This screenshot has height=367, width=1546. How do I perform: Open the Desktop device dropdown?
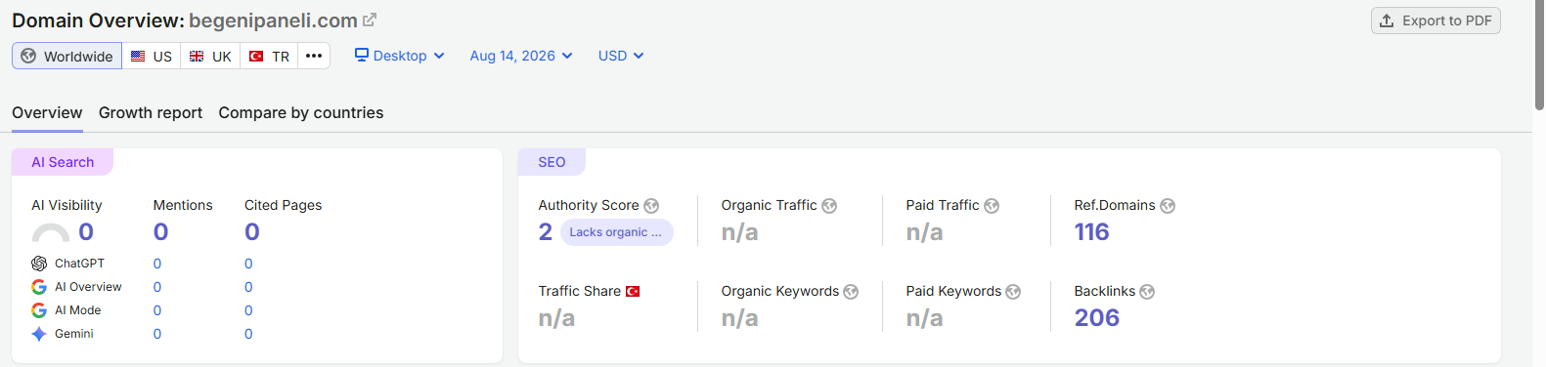tap(399, 56)
